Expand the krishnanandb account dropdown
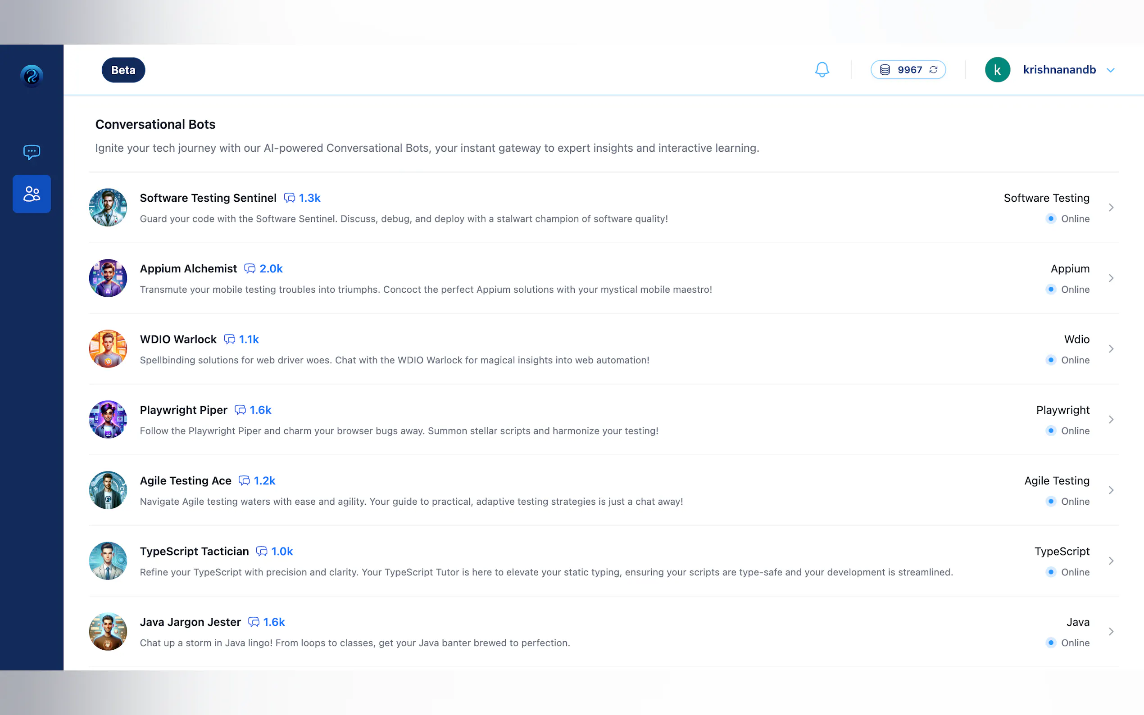The height and width of the screenshot is (715, 1144). click(1110, 70)
